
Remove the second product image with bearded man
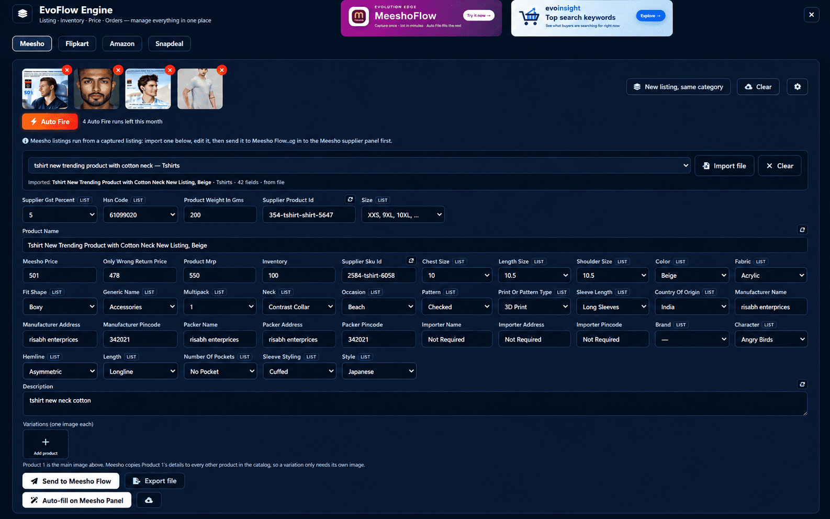[x=118, y=70]
